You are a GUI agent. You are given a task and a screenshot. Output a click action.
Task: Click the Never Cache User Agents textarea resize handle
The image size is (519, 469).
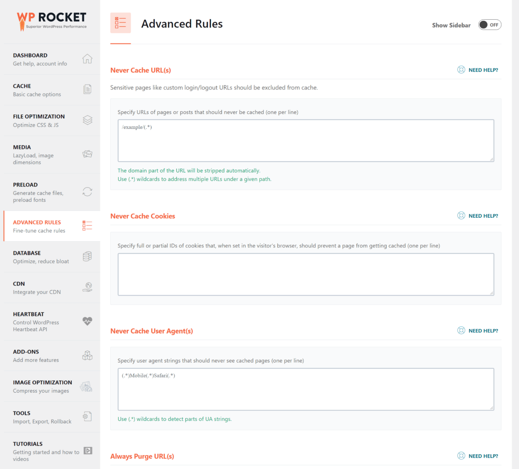[492, 408]
